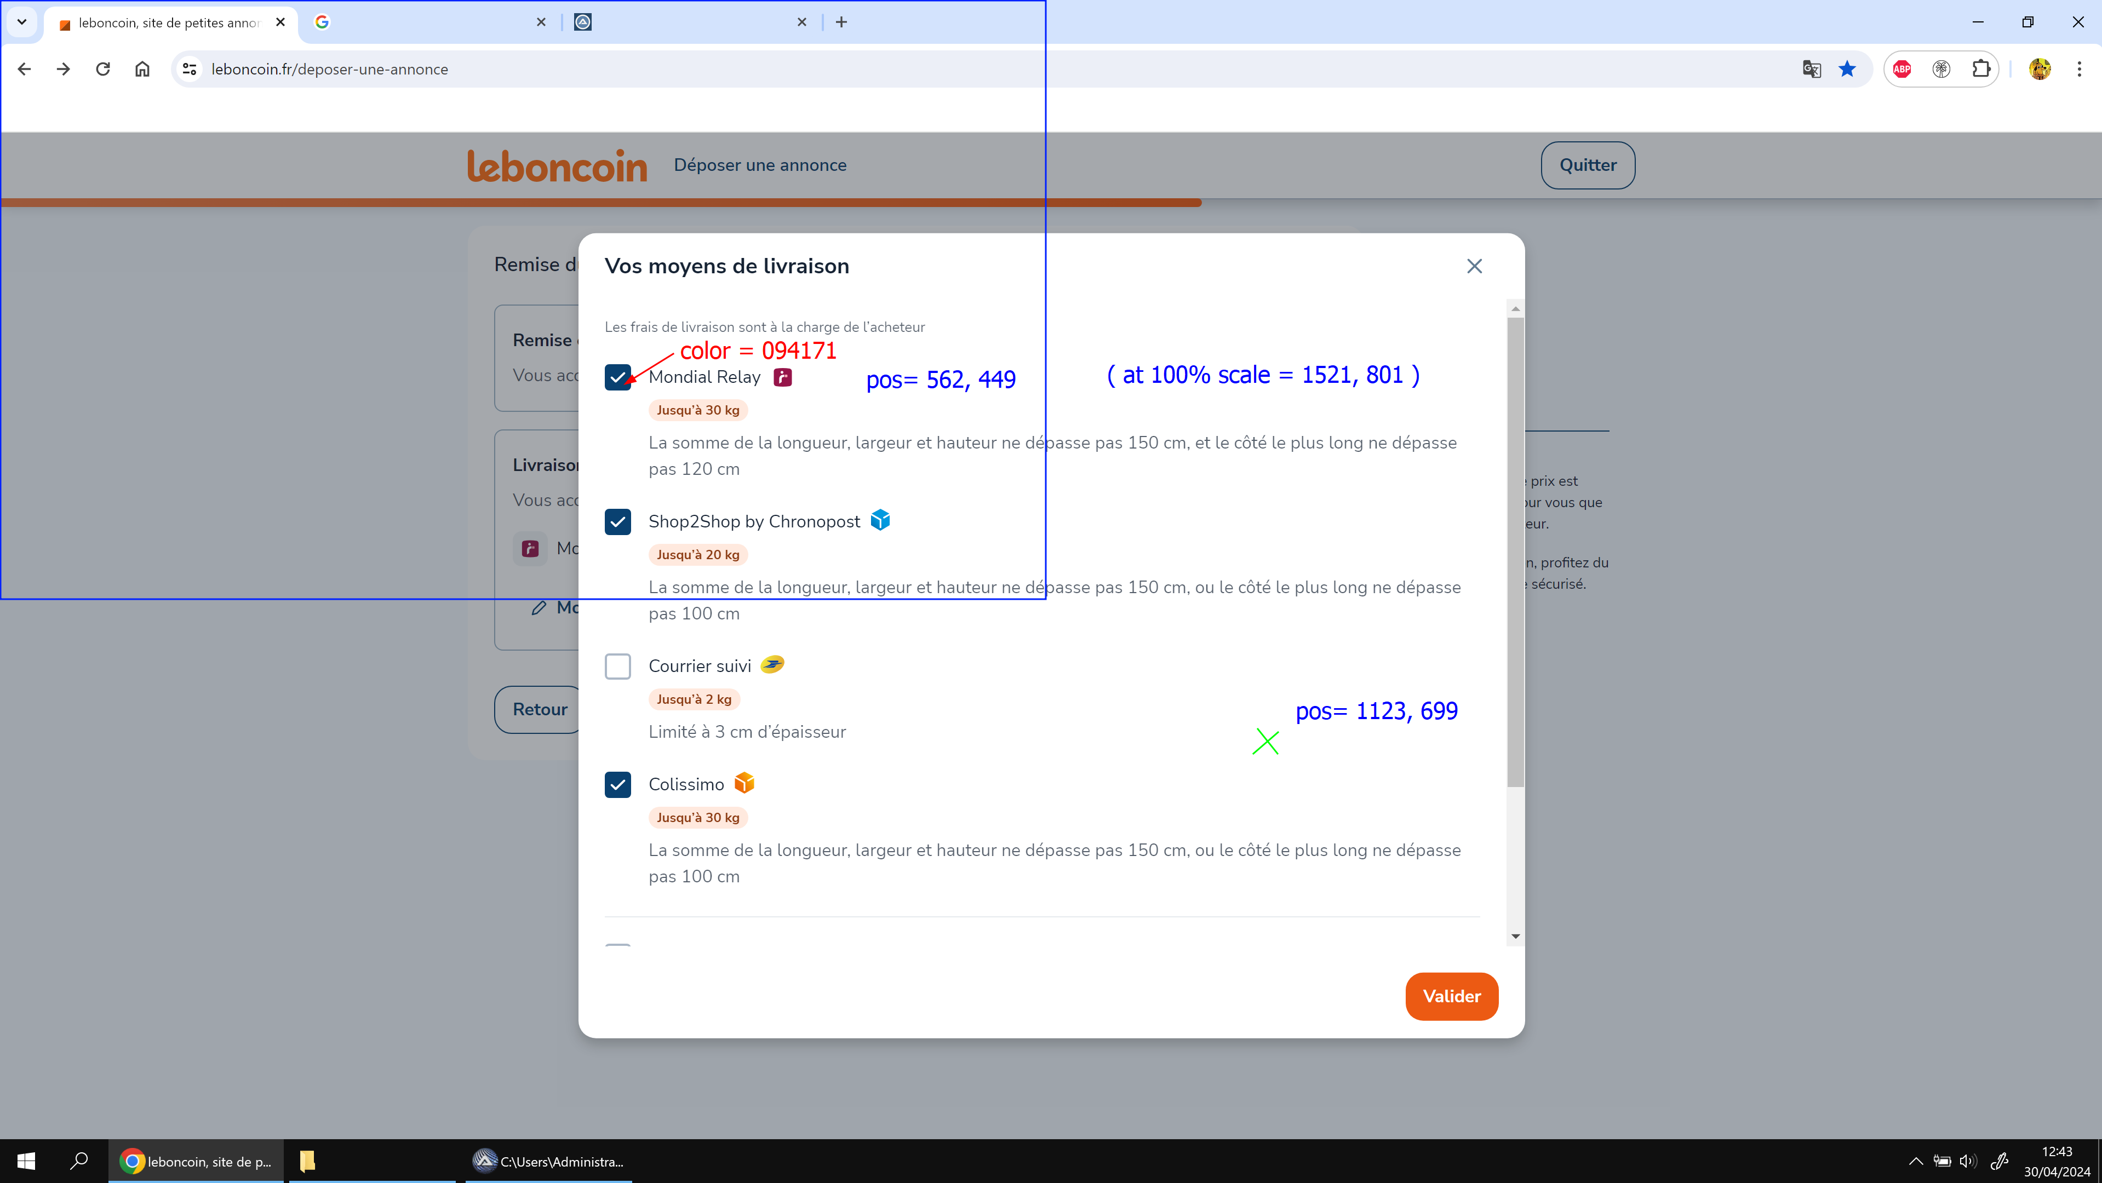Open a new browser tab

tap(841, 22)
